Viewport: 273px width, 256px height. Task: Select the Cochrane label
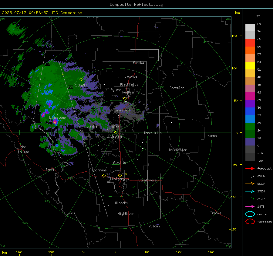tap(99, 170)
